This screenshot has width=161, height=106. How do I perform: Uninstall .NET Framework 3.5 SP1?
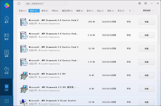tap(147, 75)
